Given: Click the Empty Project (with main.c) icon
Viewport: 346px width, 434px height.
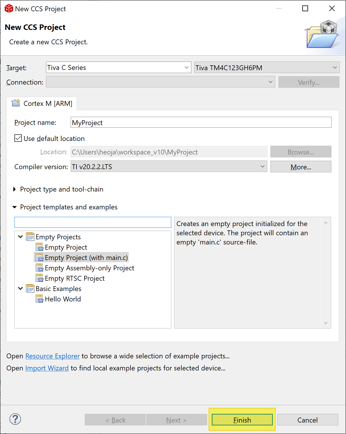Looking at the screenshot, I should pyautogui.click(x=39, y=257).
